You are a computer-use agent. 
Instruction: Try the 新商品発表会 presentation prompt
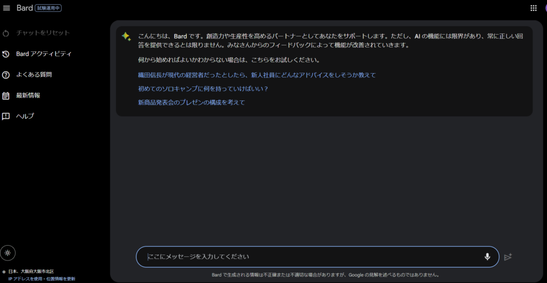[x=192, y=103]
